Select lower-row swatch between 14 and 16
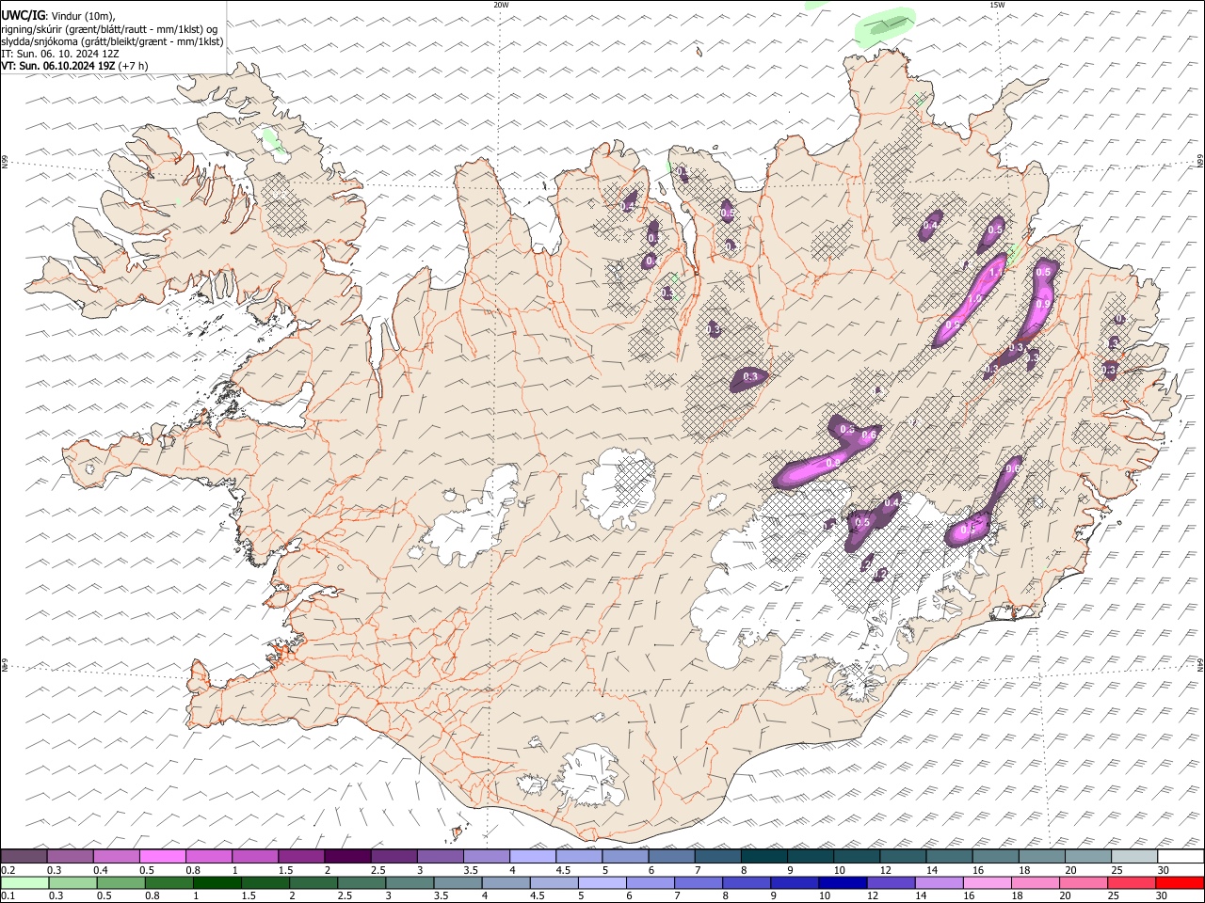 938,882
